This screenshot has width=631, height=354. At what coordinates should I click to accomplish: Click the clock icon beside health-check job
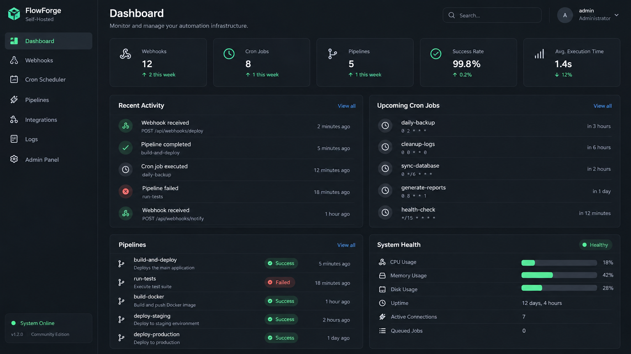(x=385, y=212)
